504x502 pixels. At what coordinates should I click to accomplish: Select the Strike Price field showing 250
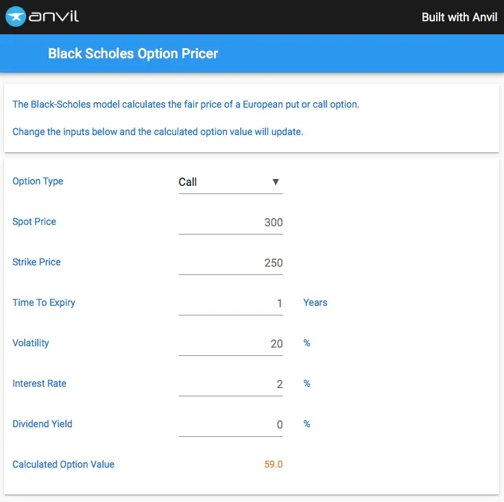(230, 263)
